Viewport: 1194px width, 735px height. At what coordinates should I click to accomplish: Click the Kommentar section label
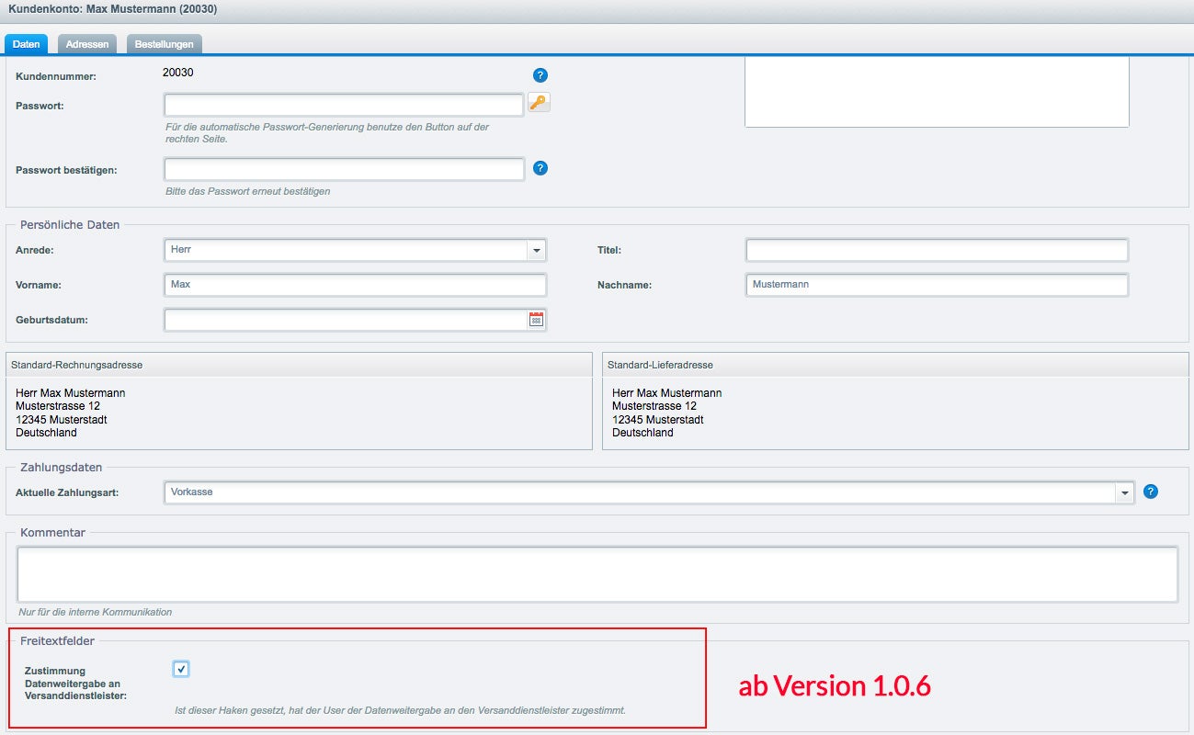[52, 533]
